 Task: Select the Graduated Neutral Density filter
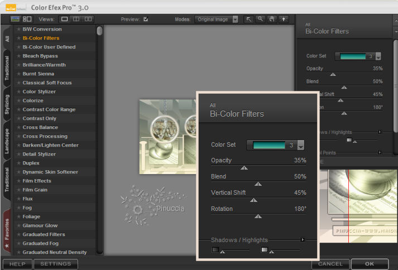[x=55, y=252]
